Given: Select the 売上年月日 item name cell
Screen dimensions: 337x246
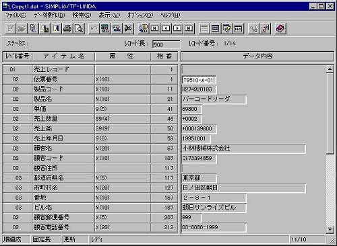Looking at the screenshot, I should (x=63, y=138).
